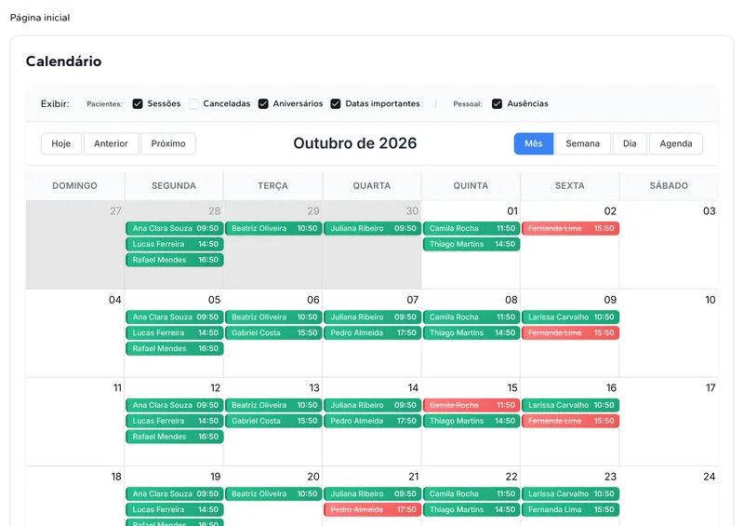Switch to the Agenda view
The image size is (744, 526).
[x=676, y=143]
